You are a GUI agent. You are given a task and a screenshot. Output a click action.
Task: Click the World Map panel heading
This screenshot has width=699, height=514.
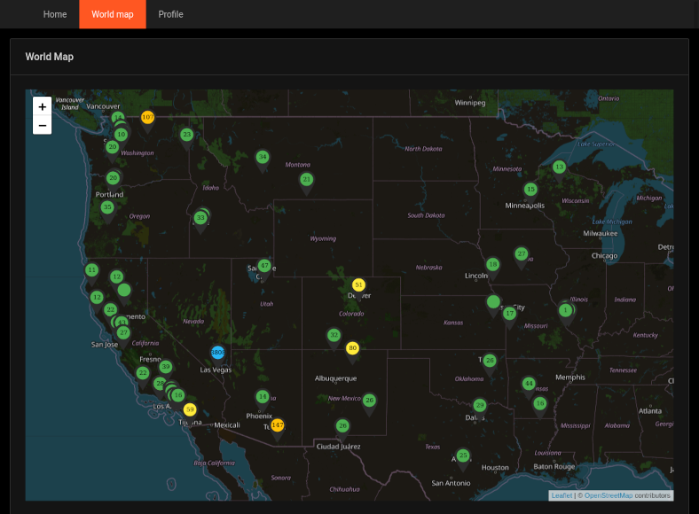[50, 57]
